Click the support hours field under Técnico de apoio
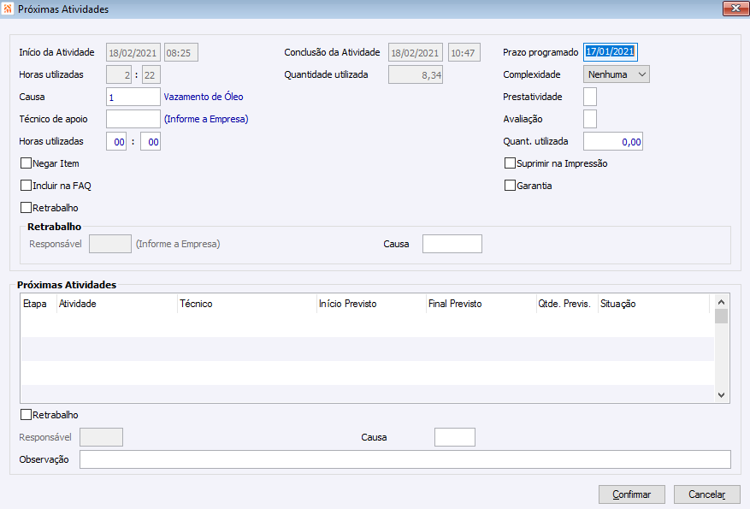750x509 pixels. [116, 142]
